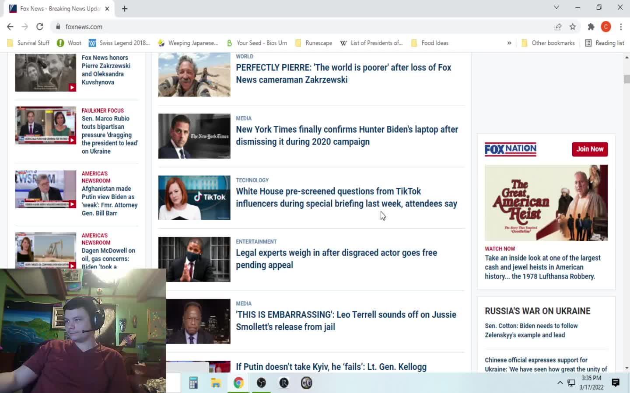630x393 pixels.
Task: Open the Woot bookmark
Action: pos(69,43)
